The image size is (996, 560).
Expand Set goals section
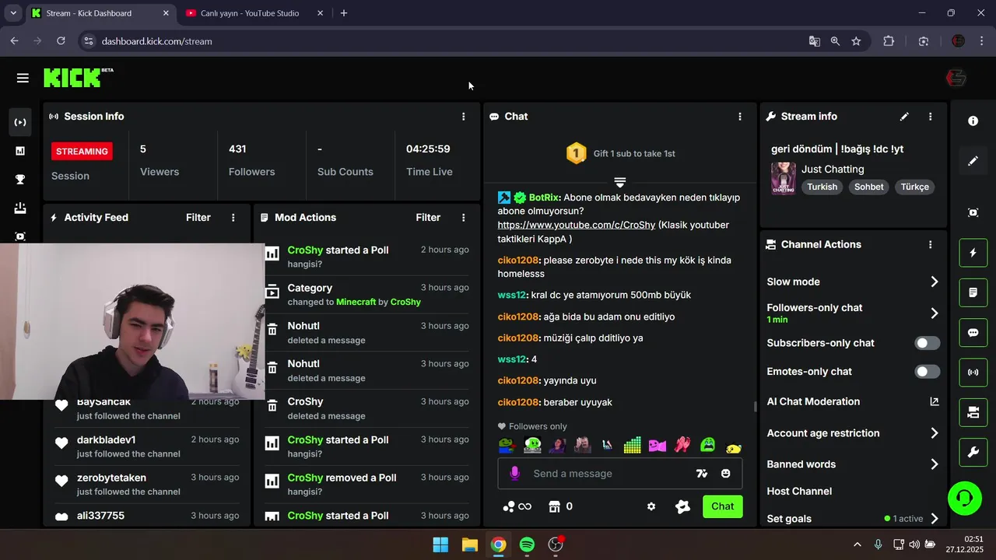point(935,519)
